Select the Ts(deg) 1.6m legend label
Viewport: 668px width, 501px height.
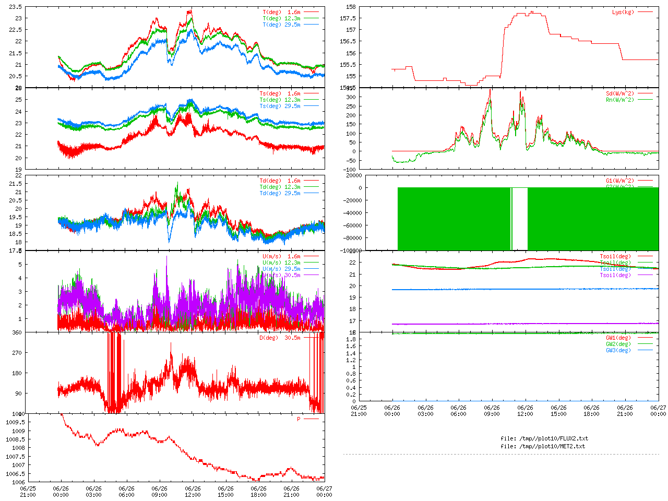[280, 94]
